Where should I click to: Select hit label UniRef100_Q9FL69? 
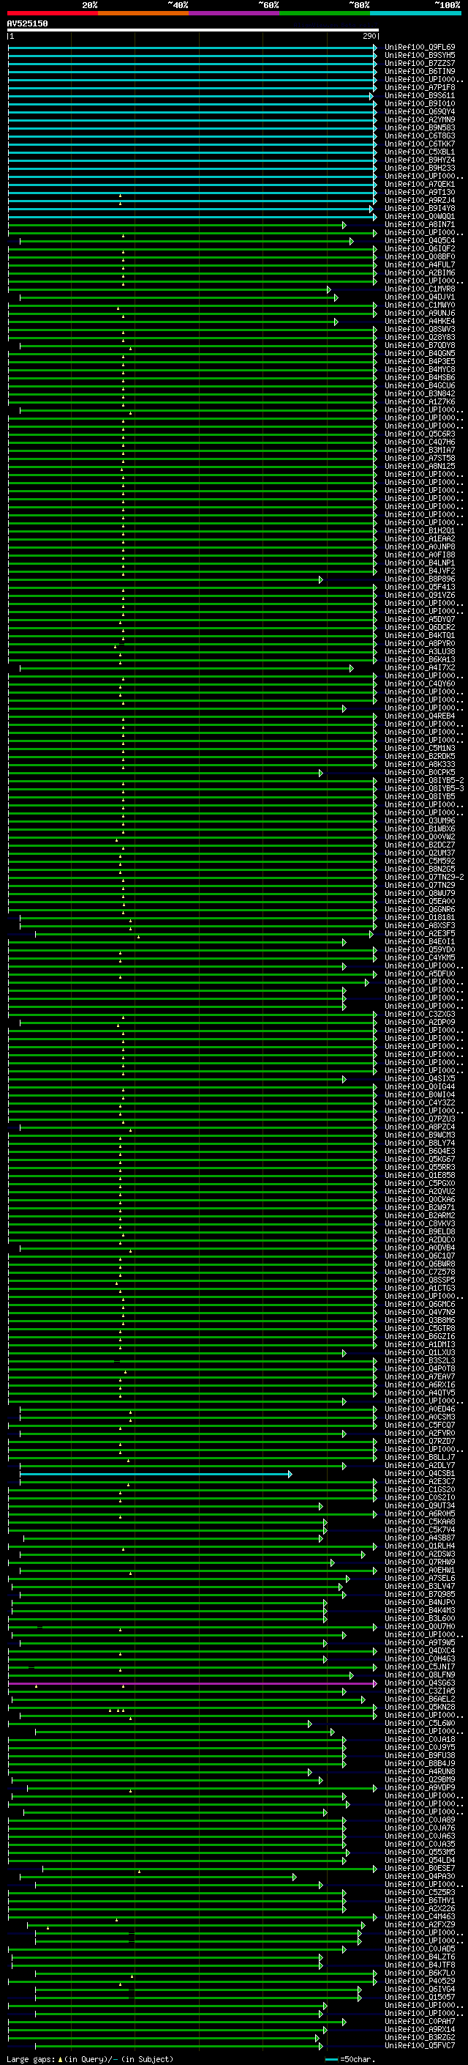[x=420, y=48]
